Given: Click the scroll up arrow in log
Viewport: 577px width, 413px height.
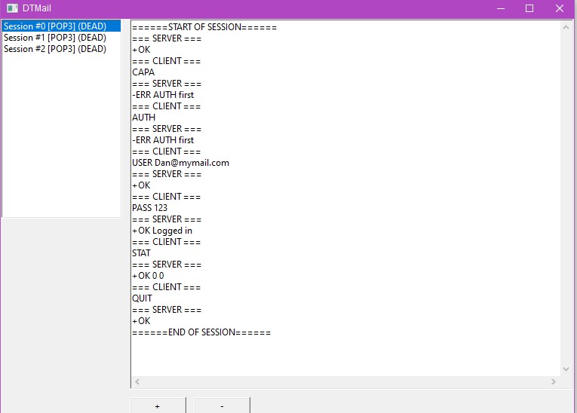Looking at the screenshot, I should tap(566, 27).
